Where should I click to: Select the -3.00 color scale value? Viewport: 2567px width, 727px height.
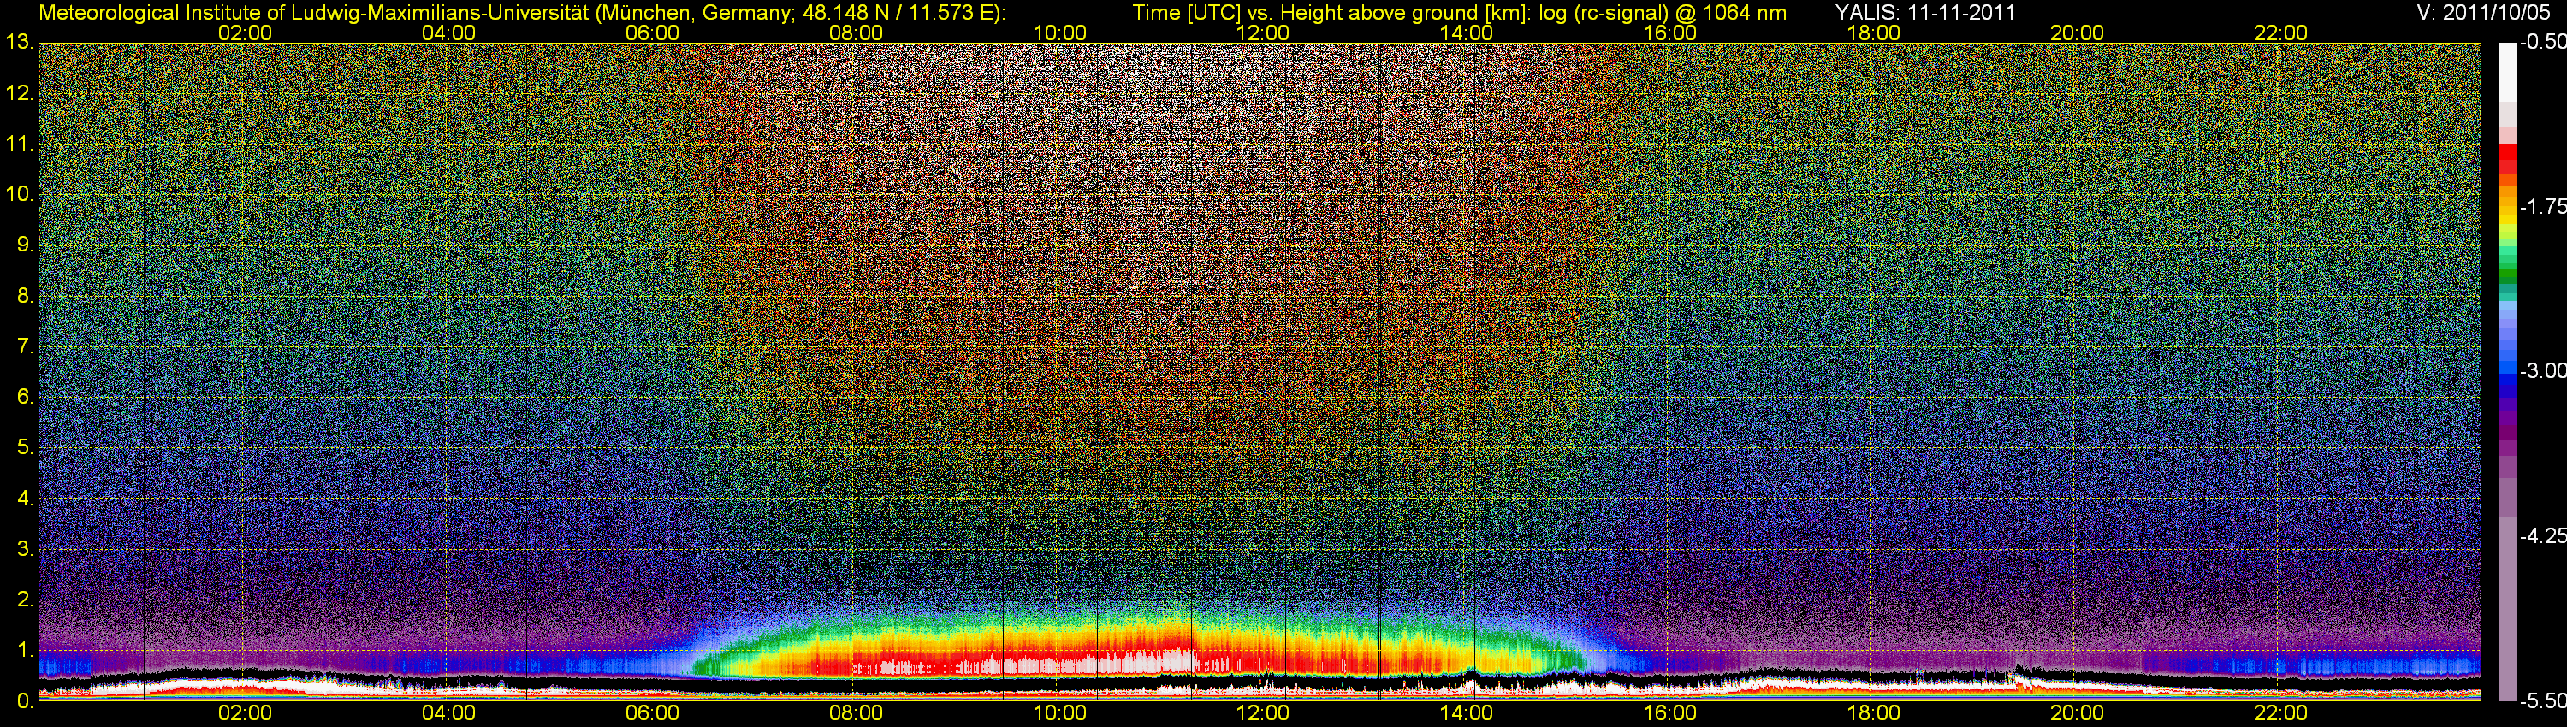pyautogui.click(x=2543, y=371)
